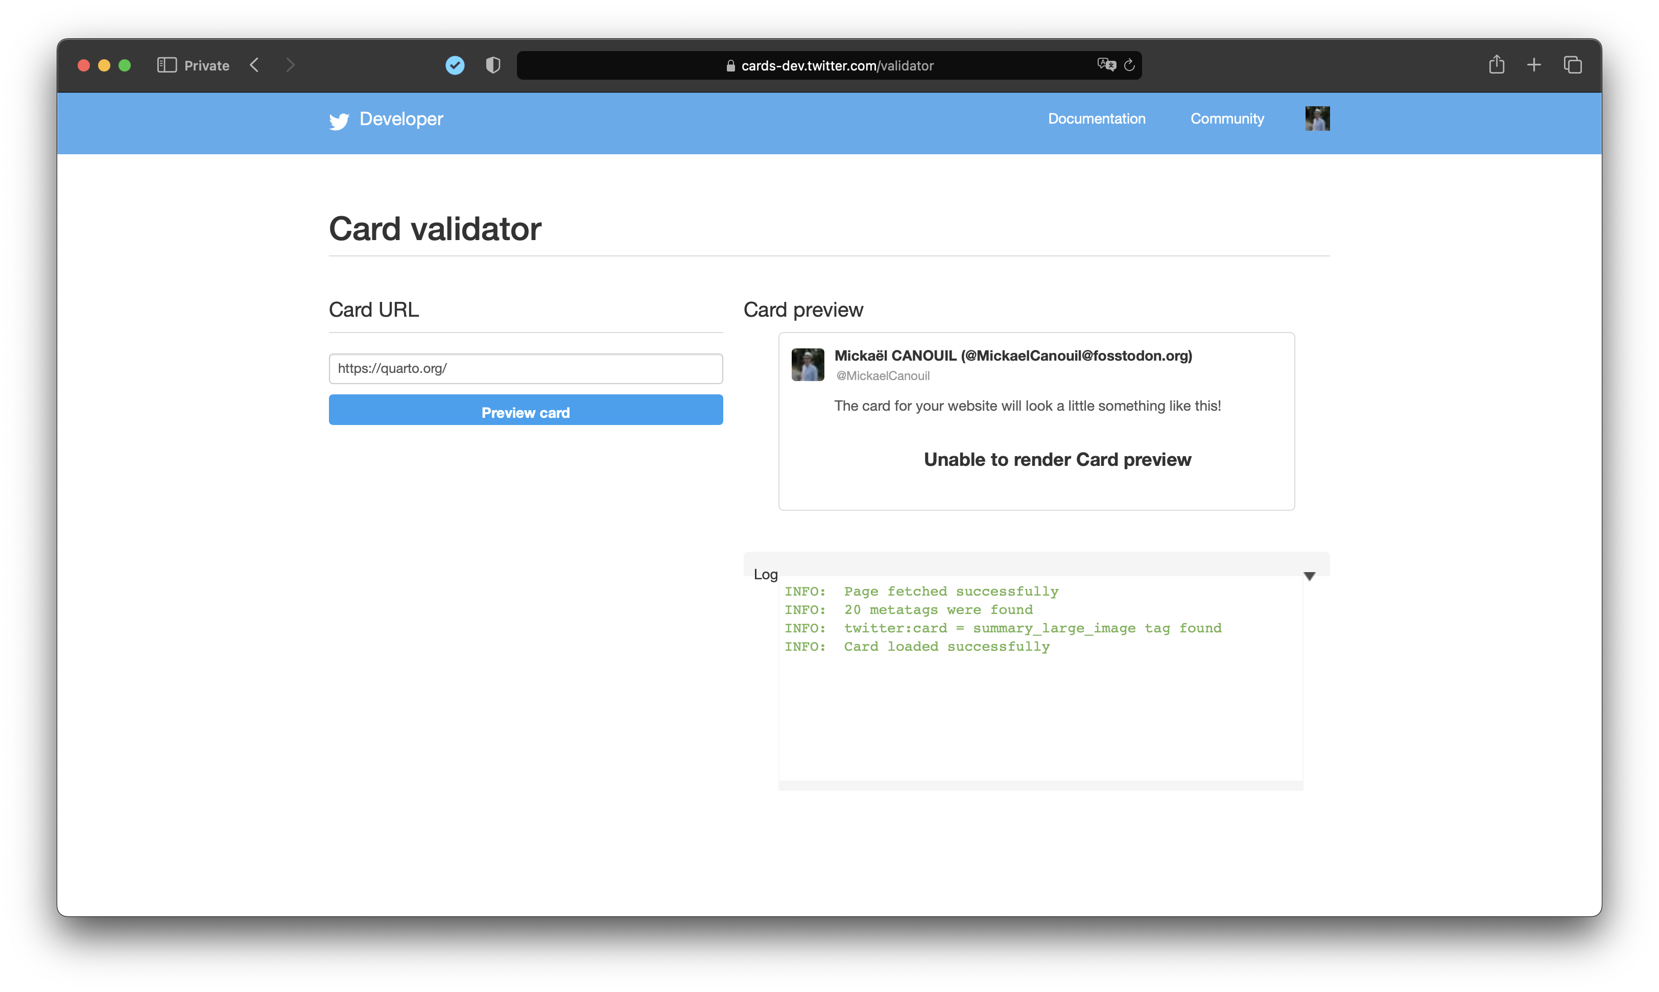
Task: Open the translate icon in address bar
Action: pyautogui.click(x=1107, y=65)
